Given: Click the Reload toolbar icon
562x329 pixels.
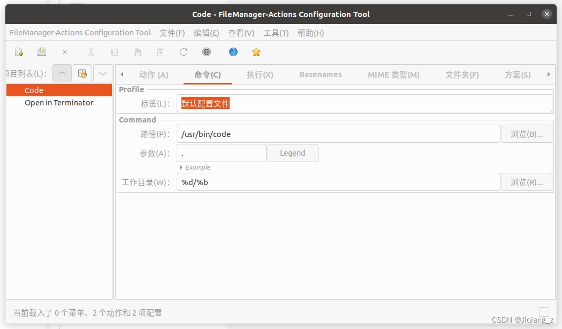Looking at the screenshot, I should 183,52.
